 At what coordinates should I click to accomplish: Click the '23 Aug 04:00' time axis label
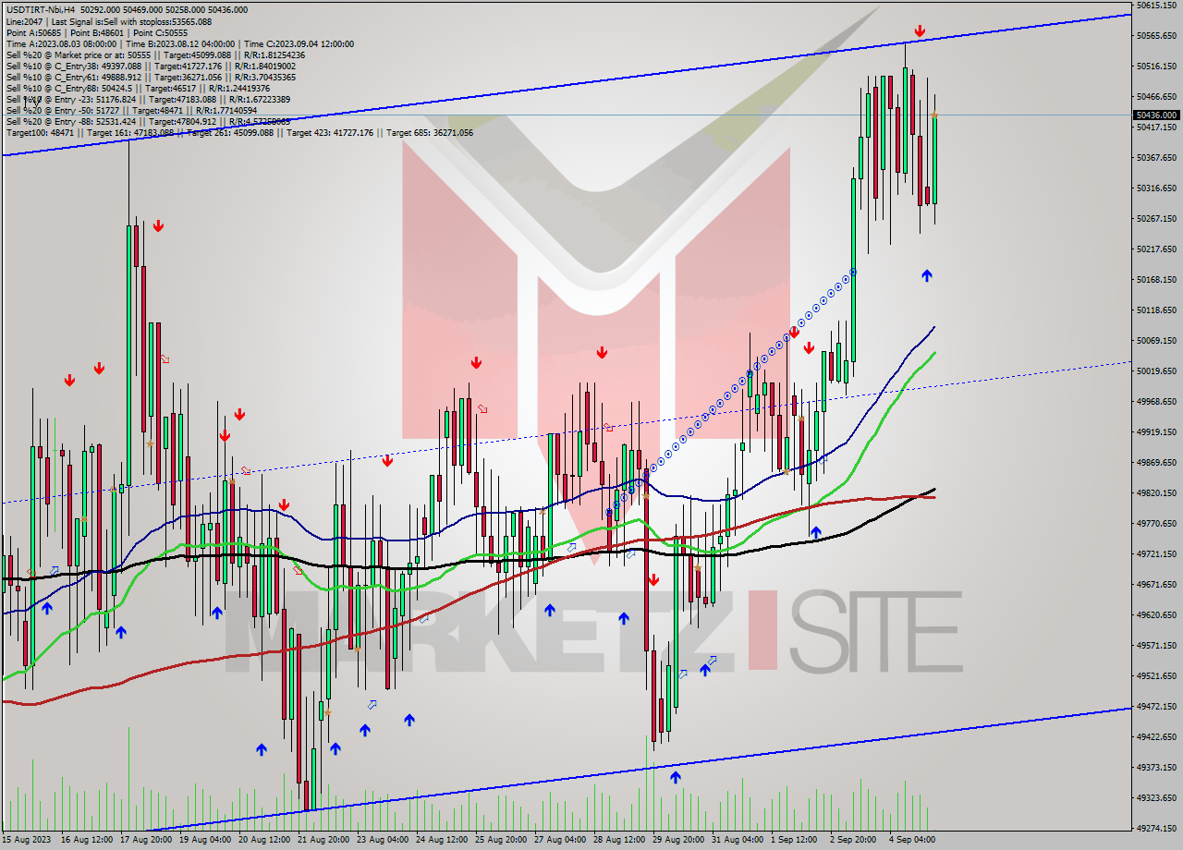pos(383,840)
